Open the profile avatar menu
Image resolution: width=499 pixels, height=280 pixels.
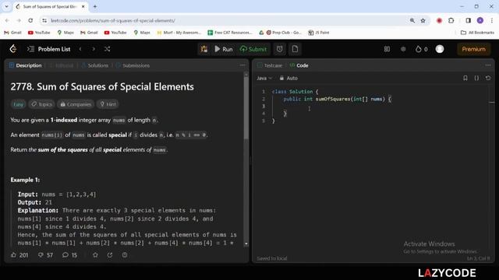[x=440, y=49]
